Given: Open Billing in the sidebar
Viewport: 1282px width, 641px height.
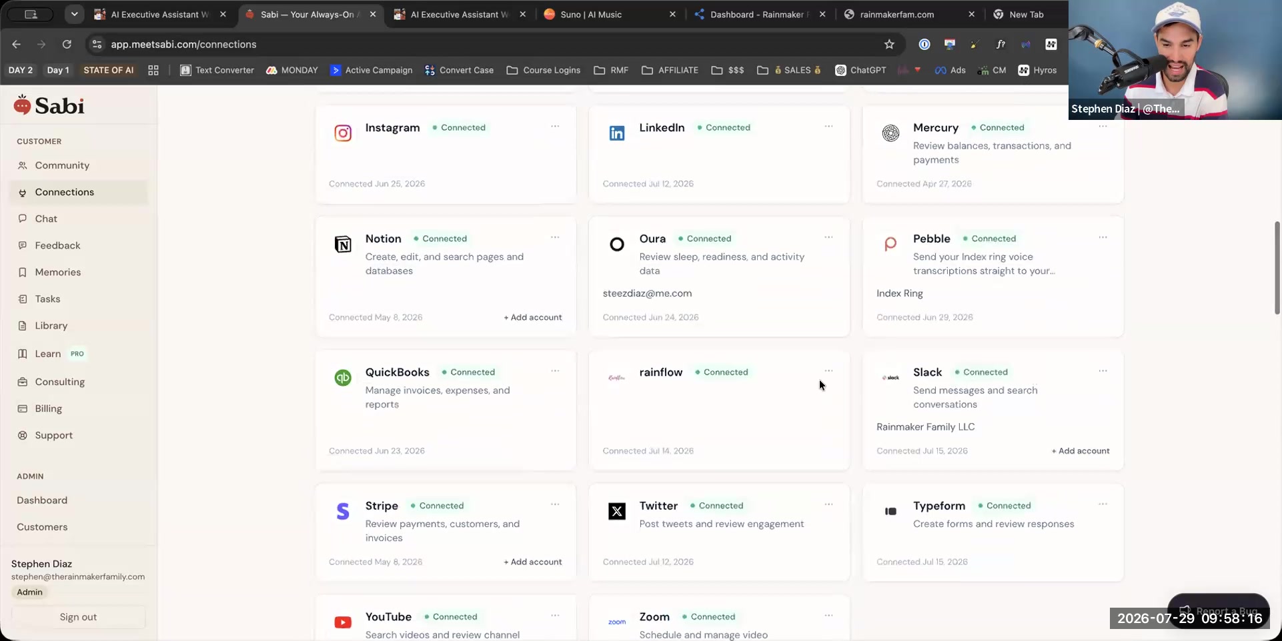Looking at the screenshot, I should coord(79,408).
